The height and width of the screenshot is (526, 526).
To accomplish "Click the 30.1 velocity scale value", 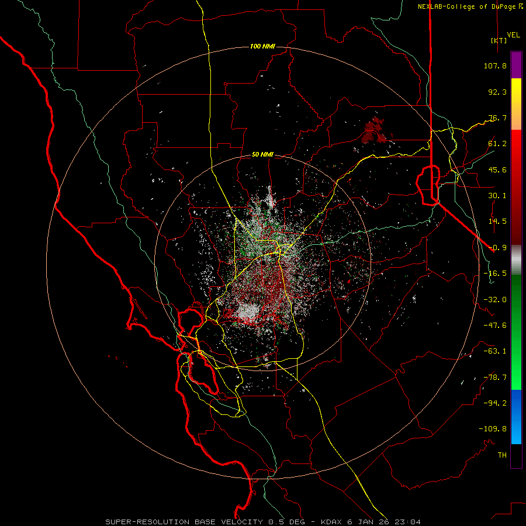I will pyautogui.click(x=497, y=196).
